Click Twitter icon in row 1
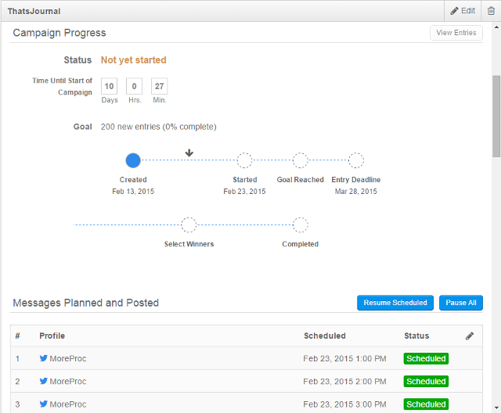The width and height of the screenshot is (501, 413). pyautogui.click(x=44, y=358)
